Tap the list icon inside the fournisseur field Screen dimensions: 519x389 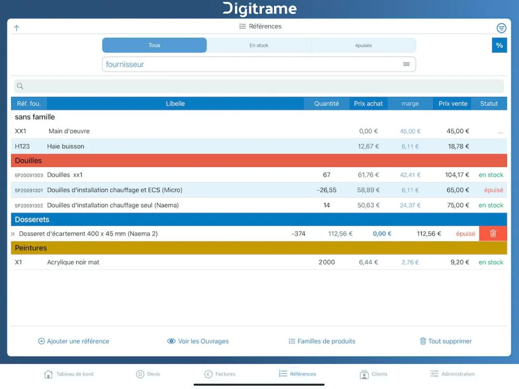click(x=406, y=64)
